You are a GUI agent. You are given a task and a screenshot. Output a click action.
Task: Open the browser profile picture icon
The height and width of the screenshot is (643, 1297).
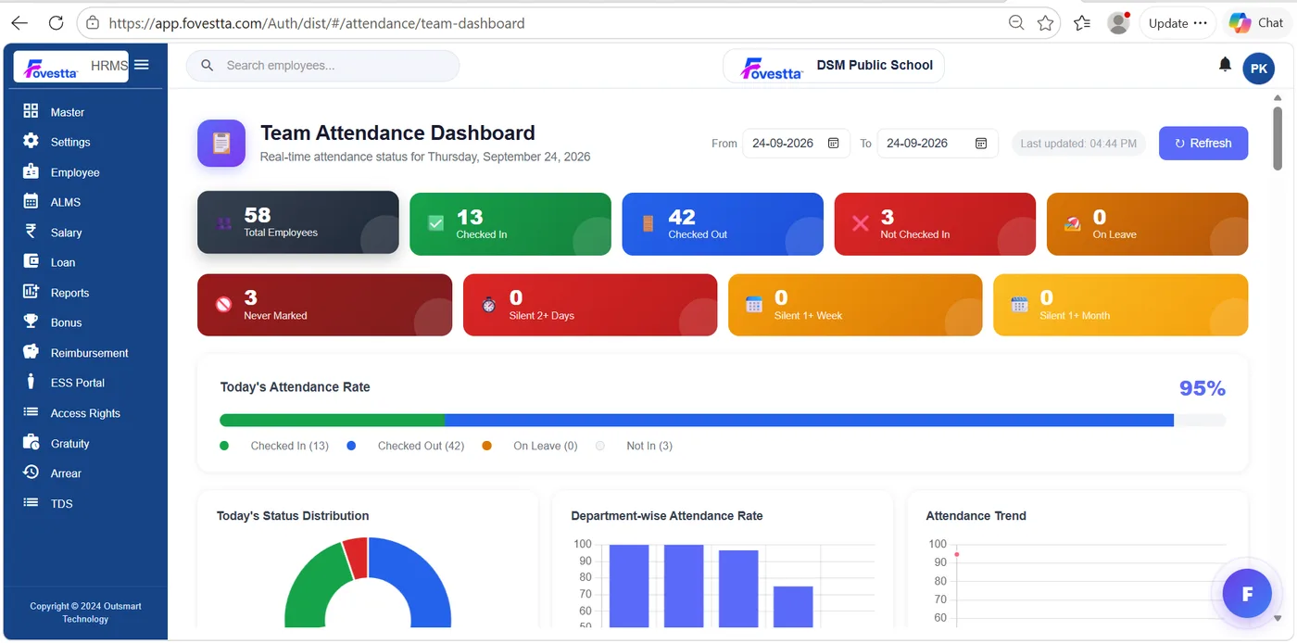pyautogui.click(x=1119, y=23)
